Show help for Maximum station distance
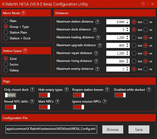This screenshot has height=139, width=157. [x=98, y=22]
